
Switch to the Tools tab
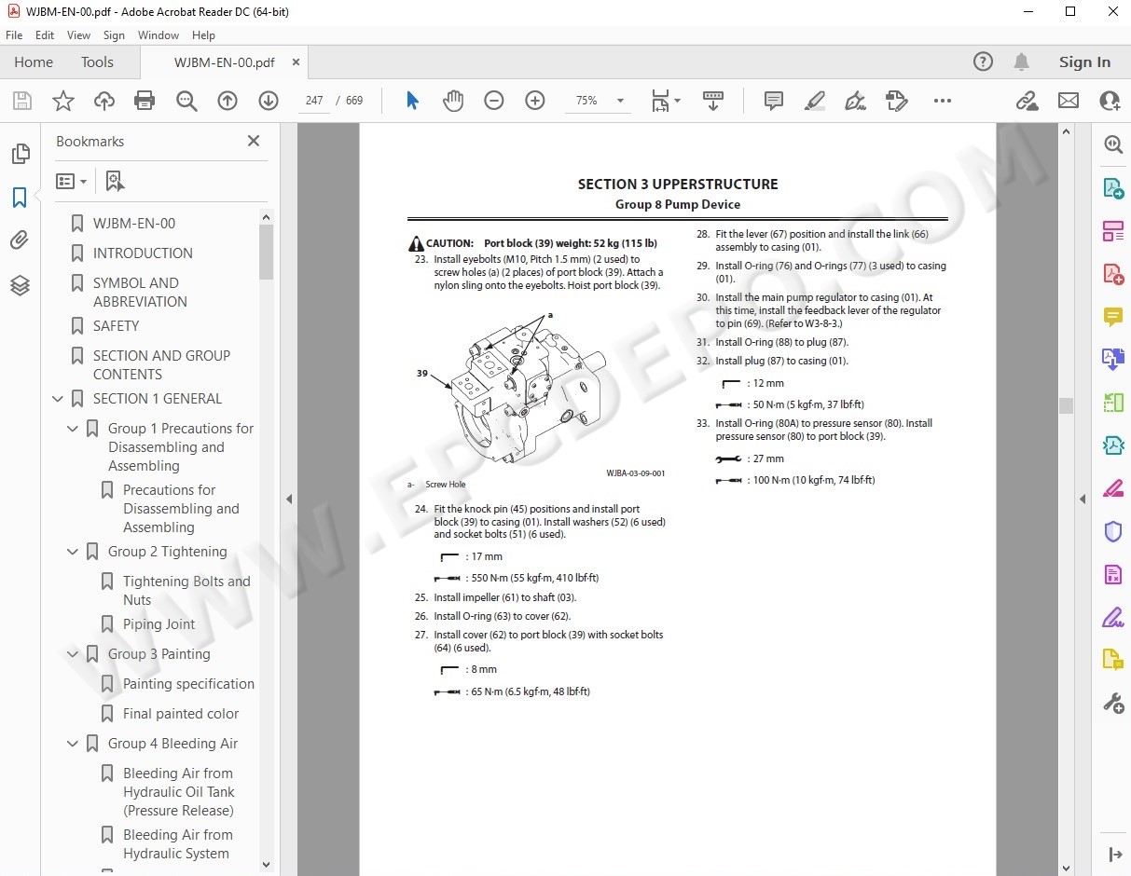[97, 62]
